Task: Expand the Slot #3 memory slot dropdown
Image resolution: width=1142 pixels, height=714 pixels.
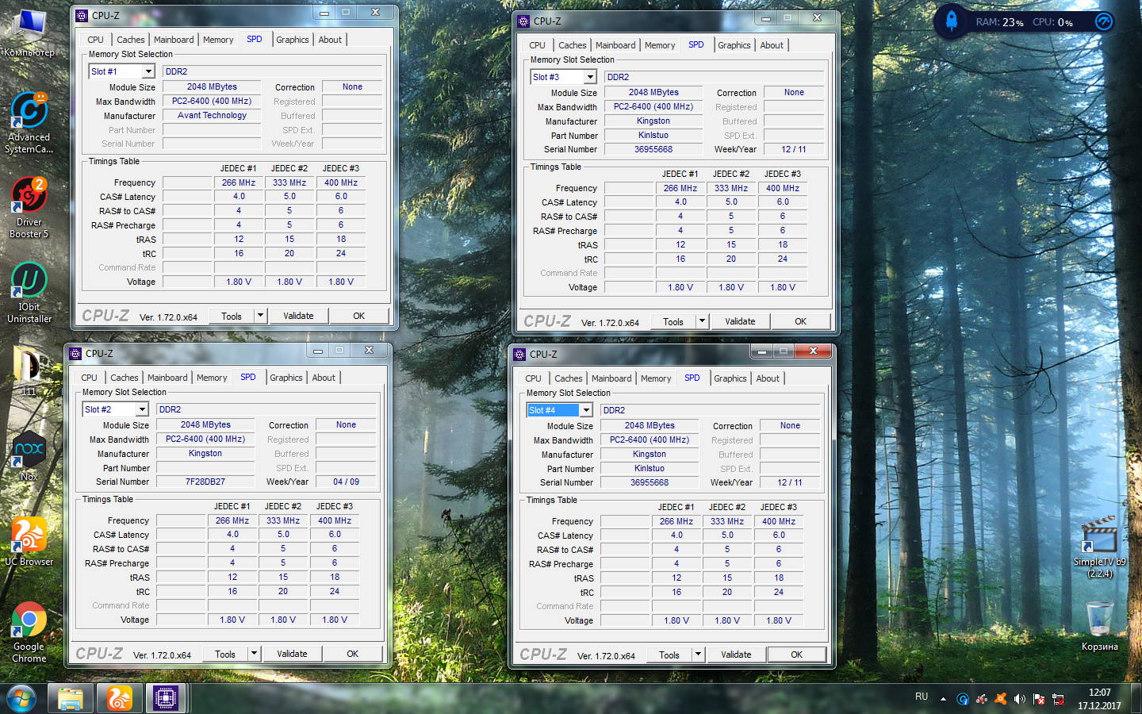Action: coord(590,77)
